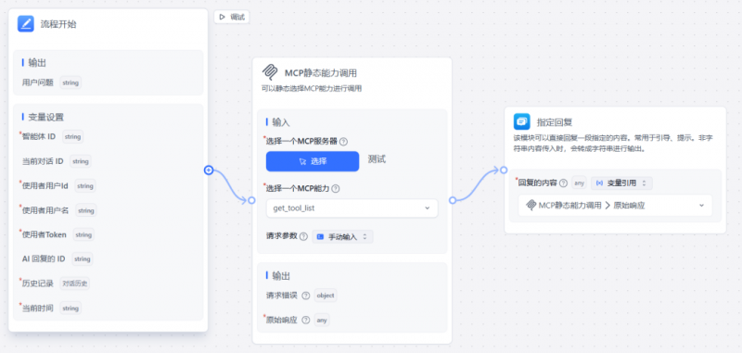
Task: Open help icon next to 选择一个MCP服务器
Action: coord(344,142)
